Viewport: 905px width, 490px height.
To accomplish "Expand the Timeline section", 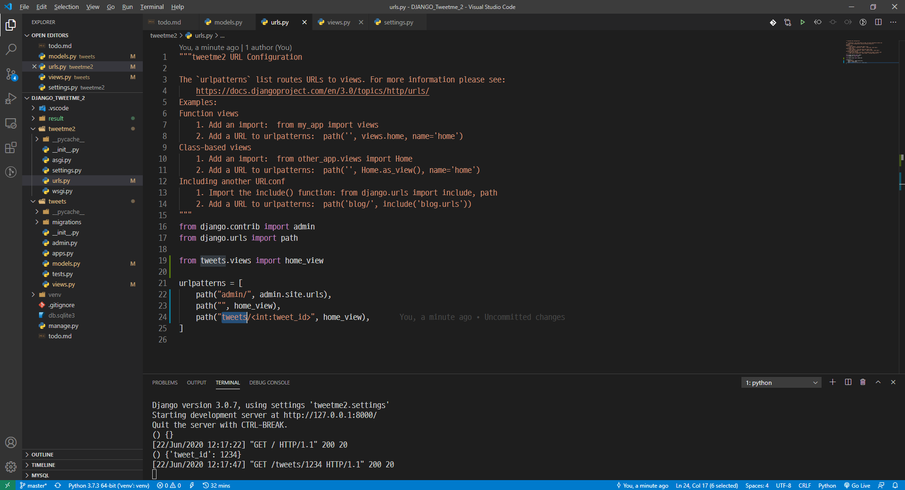I will click(82, 465).
